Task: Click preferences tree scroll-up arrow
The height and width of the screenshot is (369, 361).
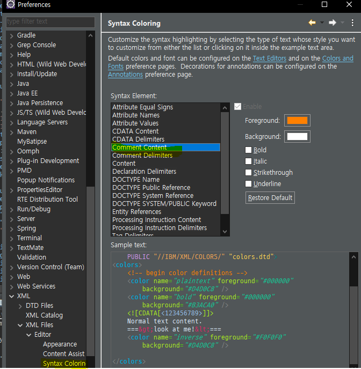Action: [90, 35]
